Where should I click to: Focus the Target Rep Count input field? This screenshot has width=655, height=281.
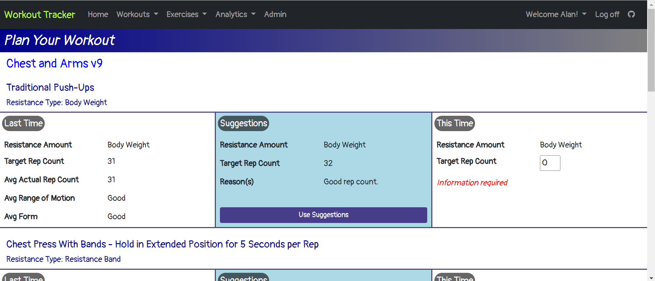[550, 163]
